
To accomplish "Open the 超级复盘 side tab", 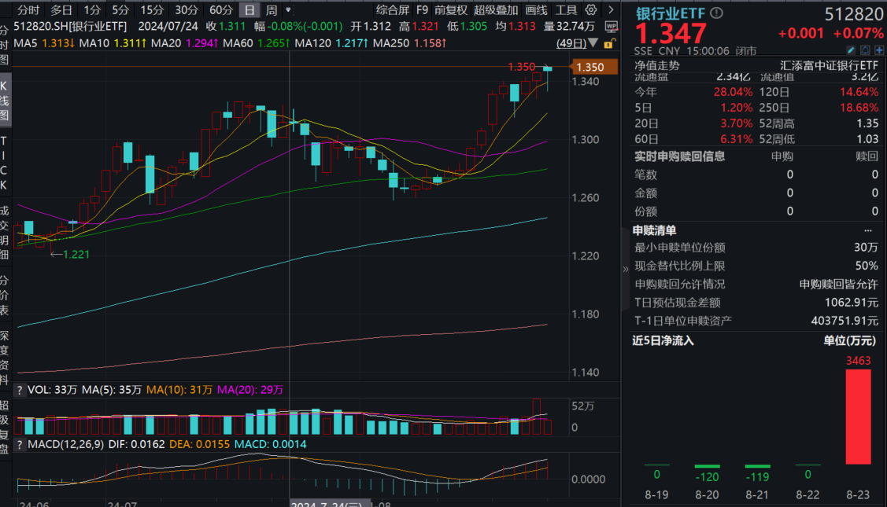I will pos(5,428).
